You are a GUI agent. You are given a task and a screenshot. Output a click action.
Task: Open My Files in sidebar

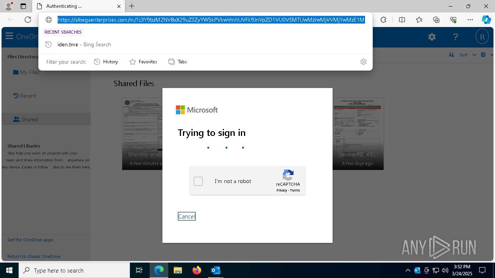click(x=26, y=72)
